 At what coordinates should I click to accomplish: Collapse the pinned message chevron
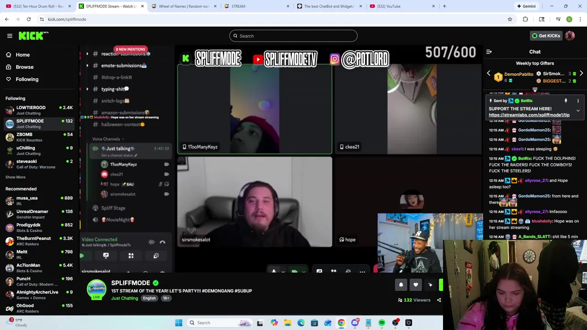[x=578, y=110]
